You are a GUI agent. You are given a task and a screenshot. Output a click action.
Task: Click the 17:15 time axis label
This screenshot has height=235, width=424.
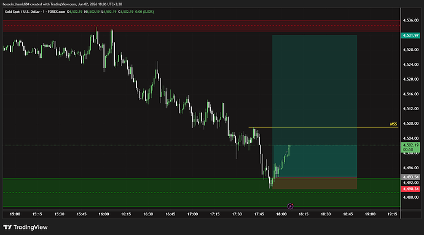click(214, 214)
